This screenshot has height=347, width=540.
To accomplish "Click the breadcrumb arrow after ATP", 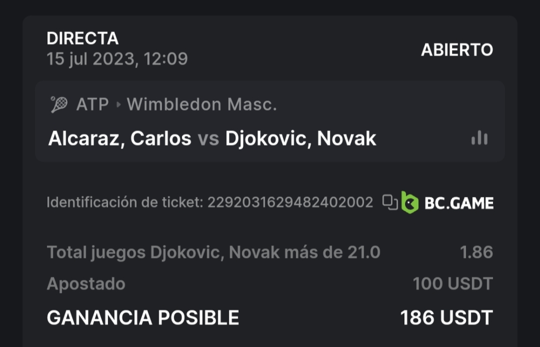I will click(x=118, y=105).
